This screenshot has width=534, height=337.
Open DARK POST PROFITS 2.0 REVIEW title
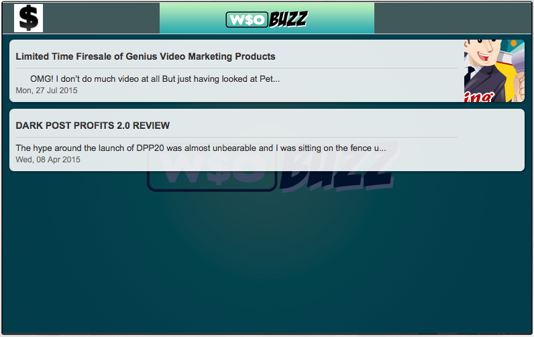[93, 126]
